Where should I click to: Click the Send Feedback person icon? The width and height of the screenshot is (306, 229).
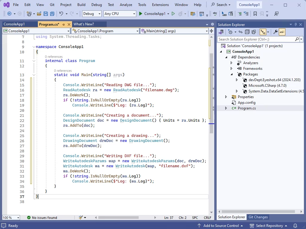coord(276,14)
